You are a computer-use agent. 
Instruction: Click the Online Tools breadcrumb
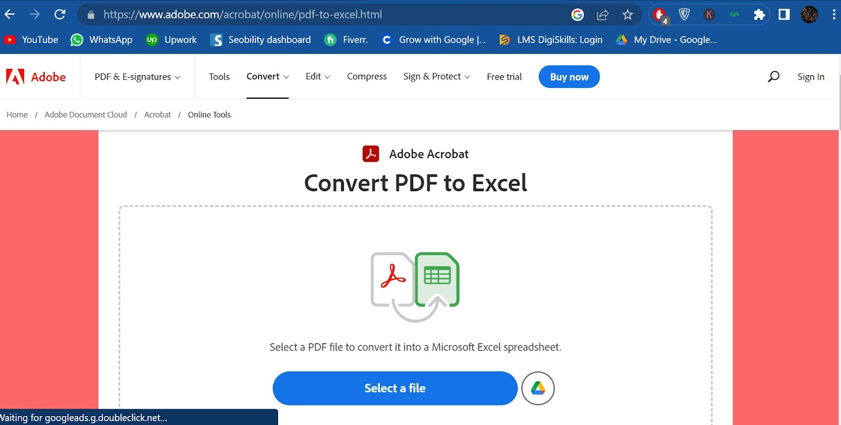pos(209,115)
